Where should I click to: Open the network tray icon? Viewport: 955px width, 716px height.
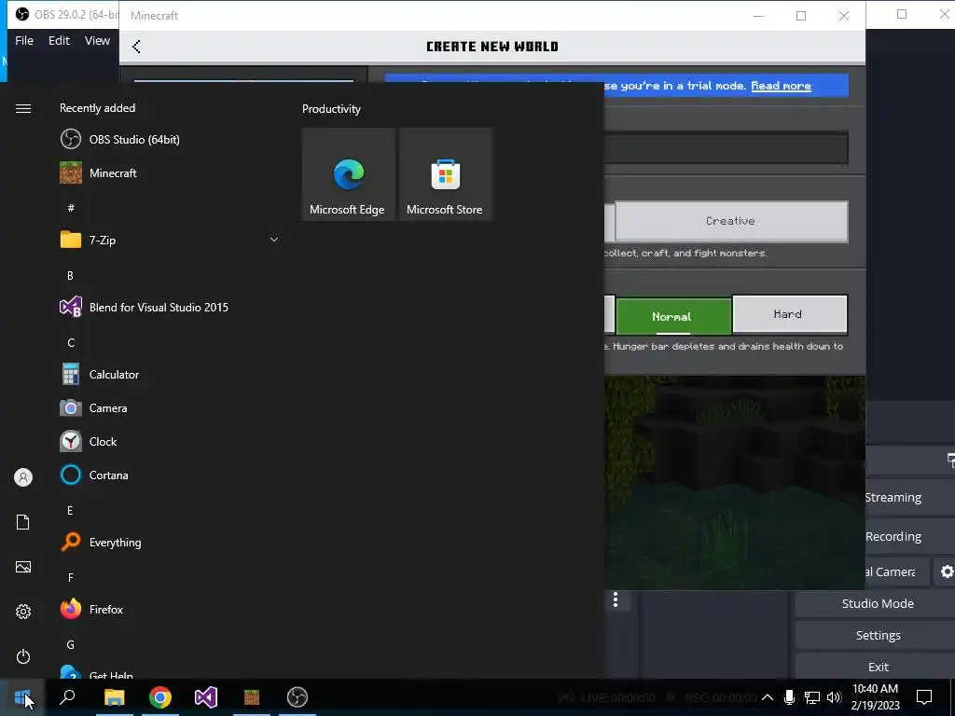pos(812,697)
